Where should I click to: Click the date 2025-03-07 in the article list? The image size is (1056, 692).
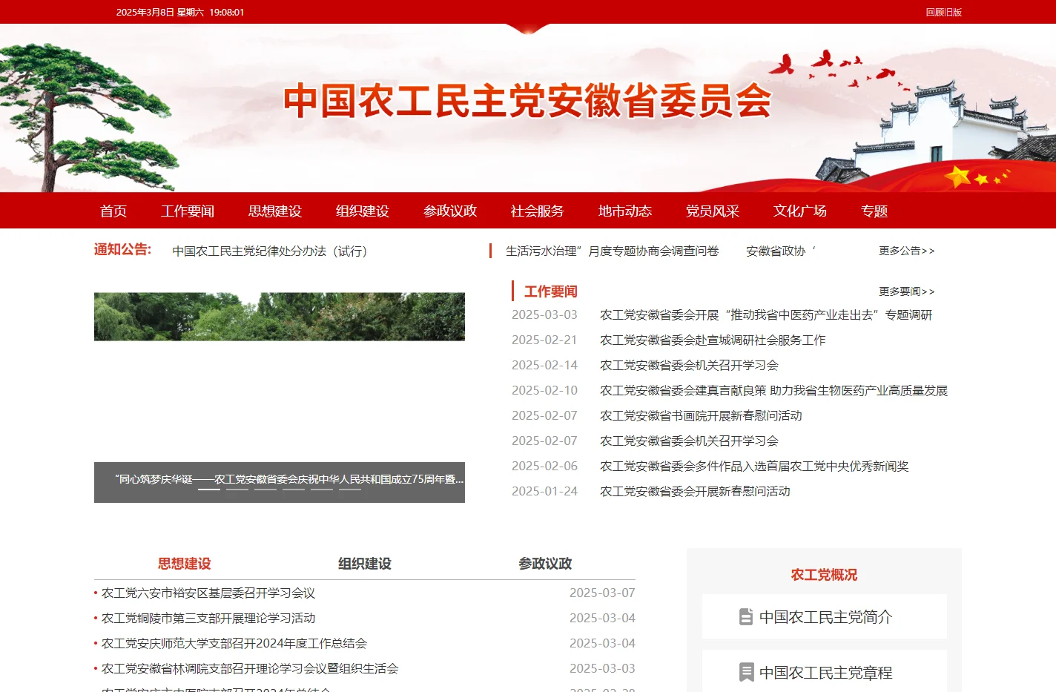point(602,593)
